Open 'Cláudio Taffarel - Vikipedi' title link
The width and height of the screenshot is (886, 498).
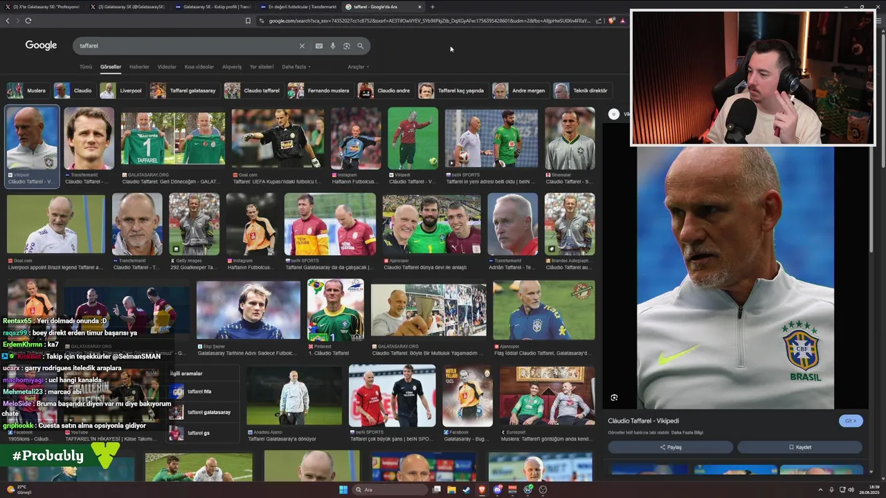pyautogui.click(x=643, y=421)
